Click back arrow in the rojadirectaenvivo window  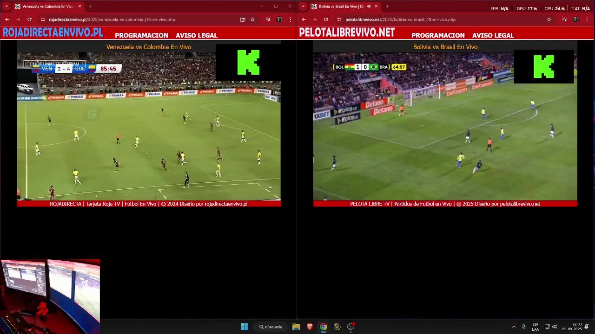(x=7, y=19)
